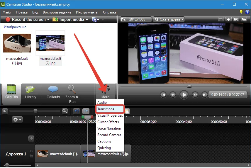Select the pan hand tool in preview

pos(228,19)
